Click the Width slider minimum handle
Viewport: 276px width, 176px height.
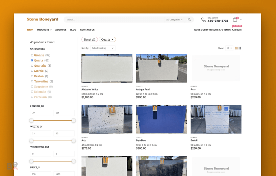click(31, 141)
